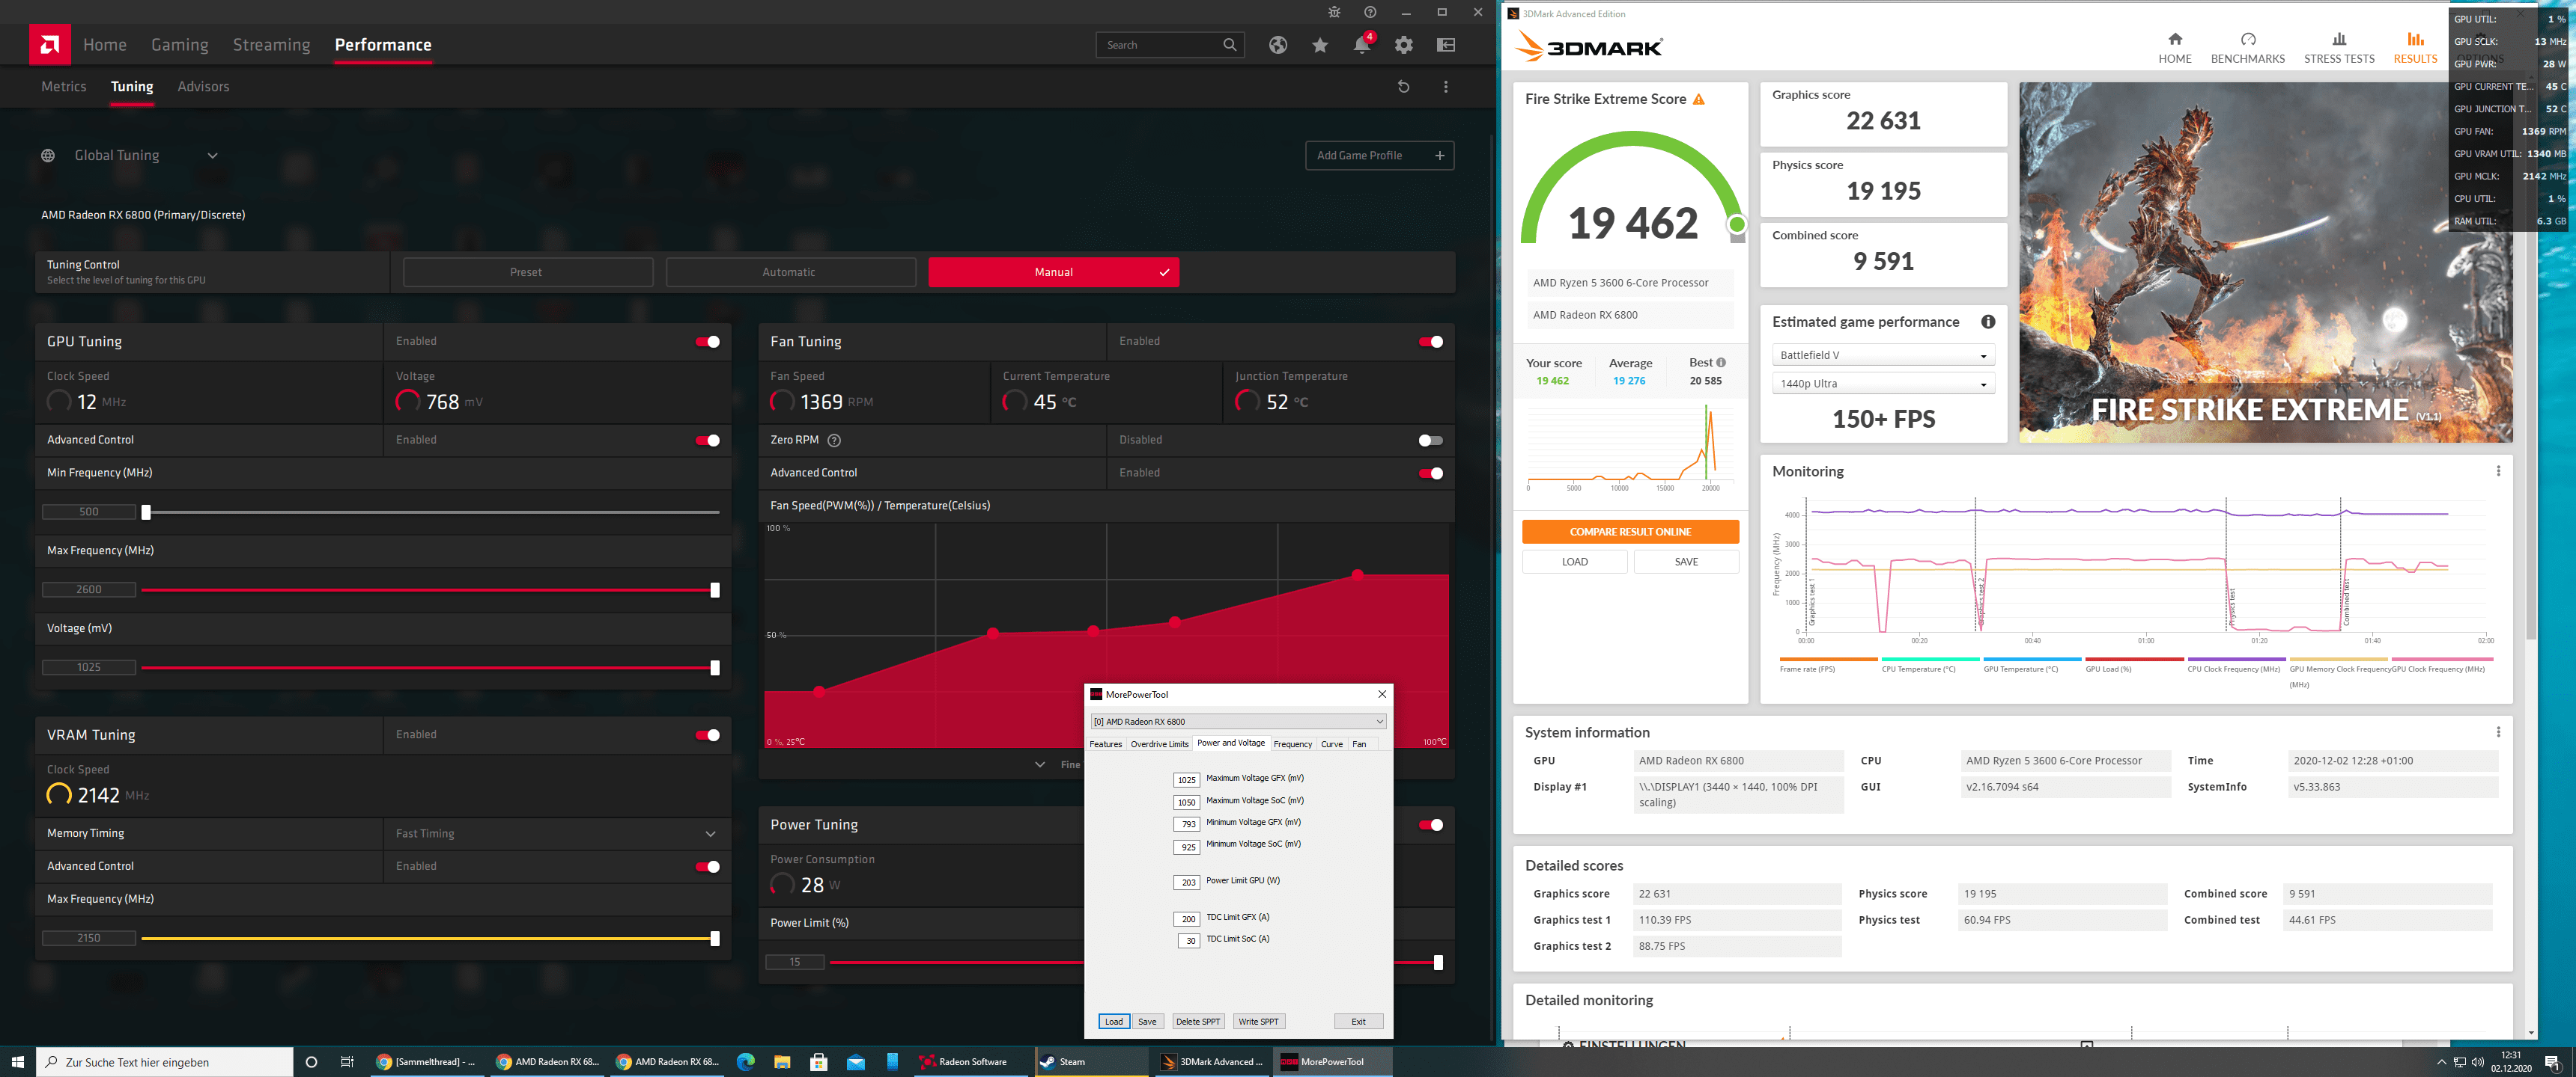Click the Min Frequency slider handle

146,512
